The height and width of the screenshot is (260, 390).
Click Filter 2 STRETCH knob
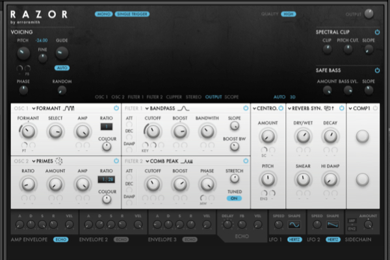(234, 178)
